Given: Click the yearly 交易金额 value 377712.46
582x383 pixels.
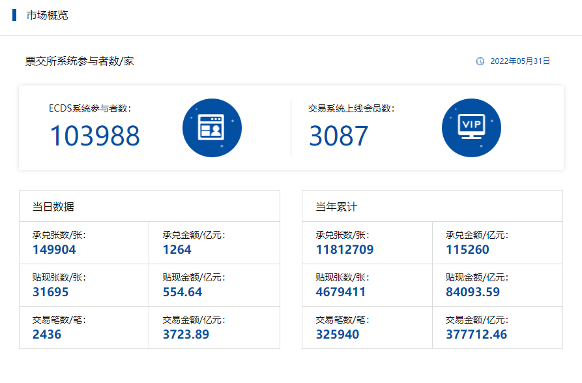Looking at the screenshot, I should click(476, 334).
